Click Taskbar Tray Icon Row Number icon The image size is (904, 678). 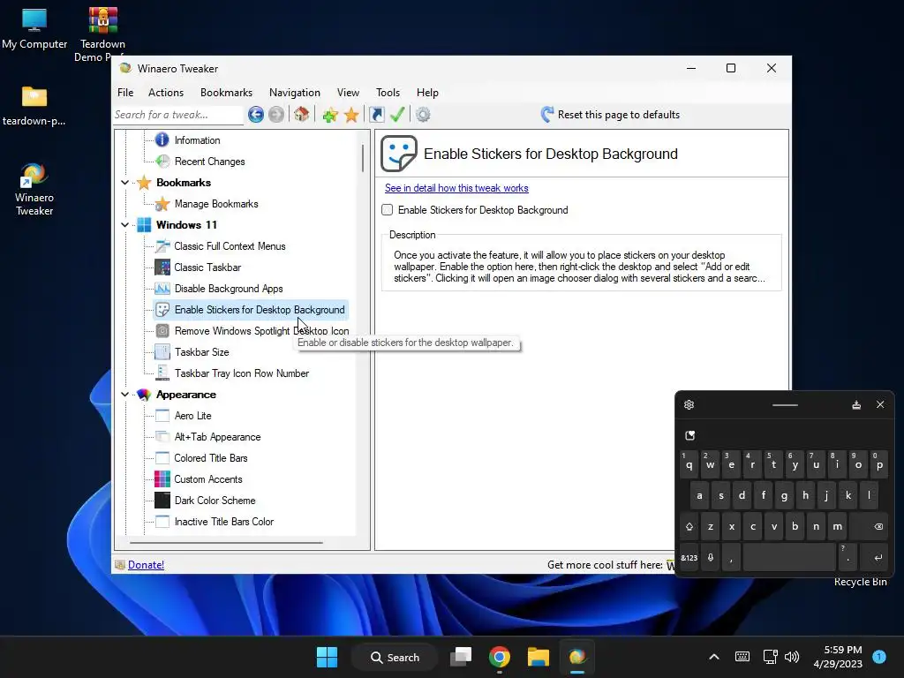pos(162,373)
